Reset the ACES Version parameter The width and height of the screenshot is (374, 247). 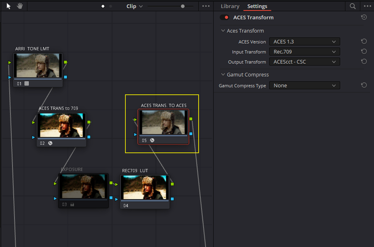364,41
